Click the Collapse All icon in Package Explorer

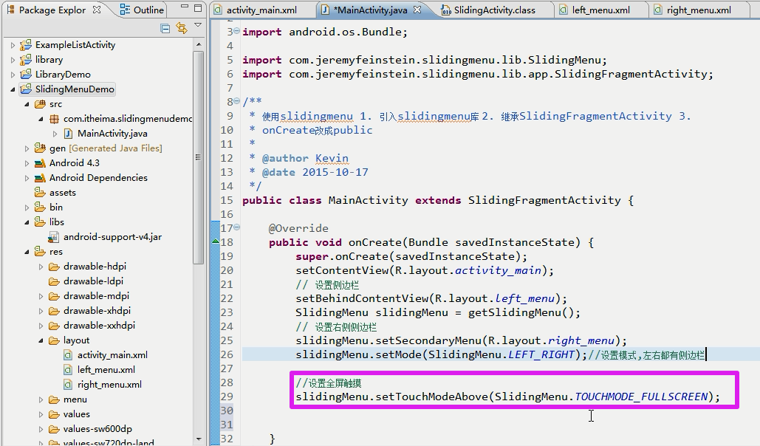[x=165, y=28]
